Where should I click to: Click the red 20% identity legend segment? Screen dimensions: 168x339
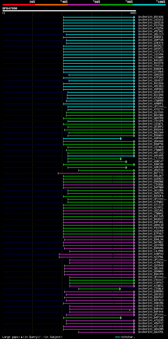tap(19, 4)
